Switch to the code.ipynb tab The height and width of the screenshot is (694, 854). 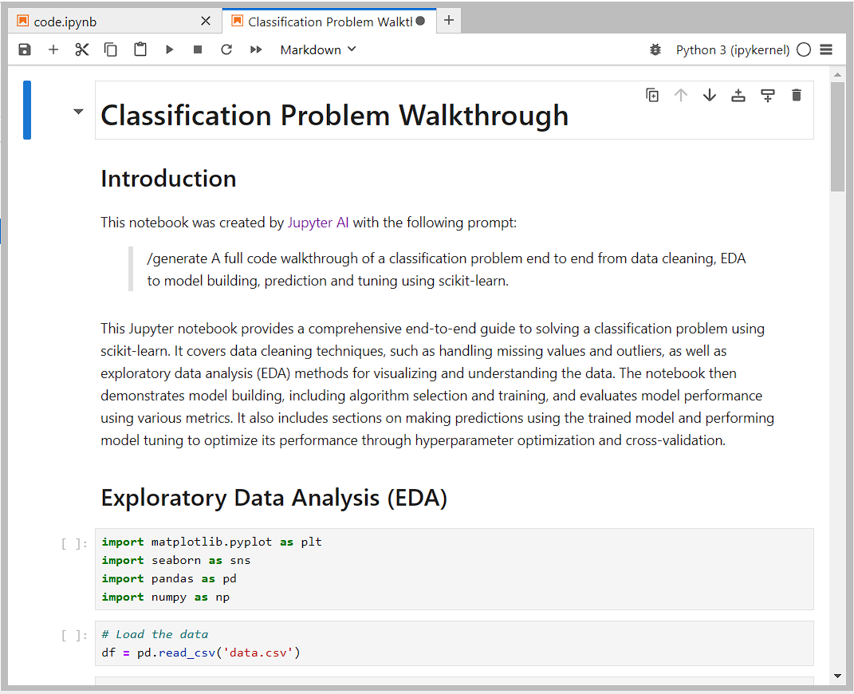[x=65, y=22]
